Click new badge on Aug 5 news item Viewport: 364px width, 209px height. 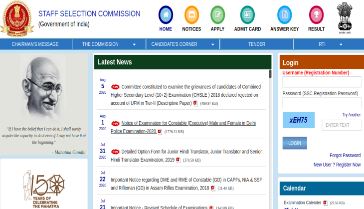tap(115, 87)
